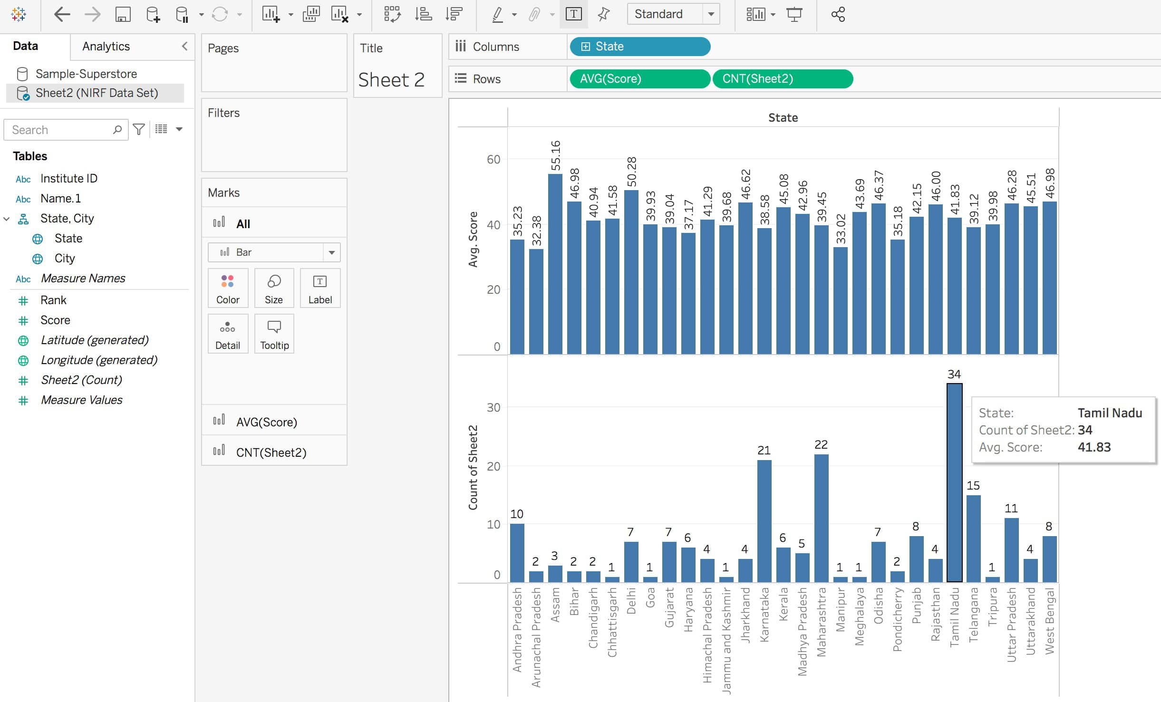Open the Standard fit dropdown
The height and width of the screenshot is (702, 1161).
click(x=711, y=14)
